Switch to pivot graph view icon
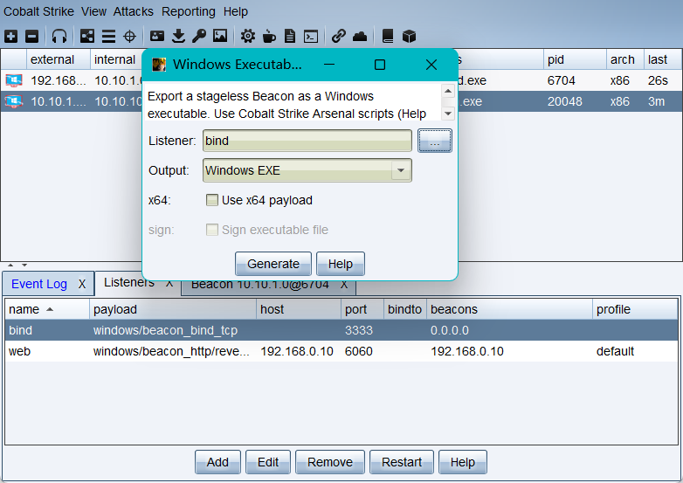Viewport: 683px width, 483px height. pos(87,36)
